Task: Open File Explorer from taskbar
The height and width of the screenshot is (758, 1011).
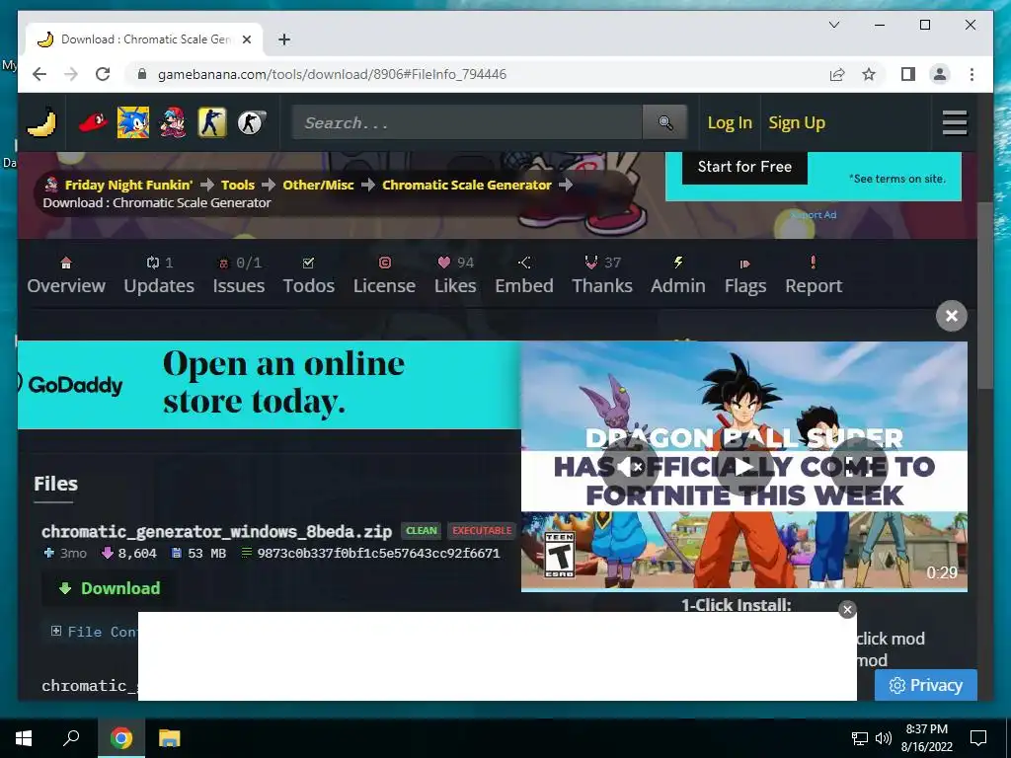Action: (170, 738)
